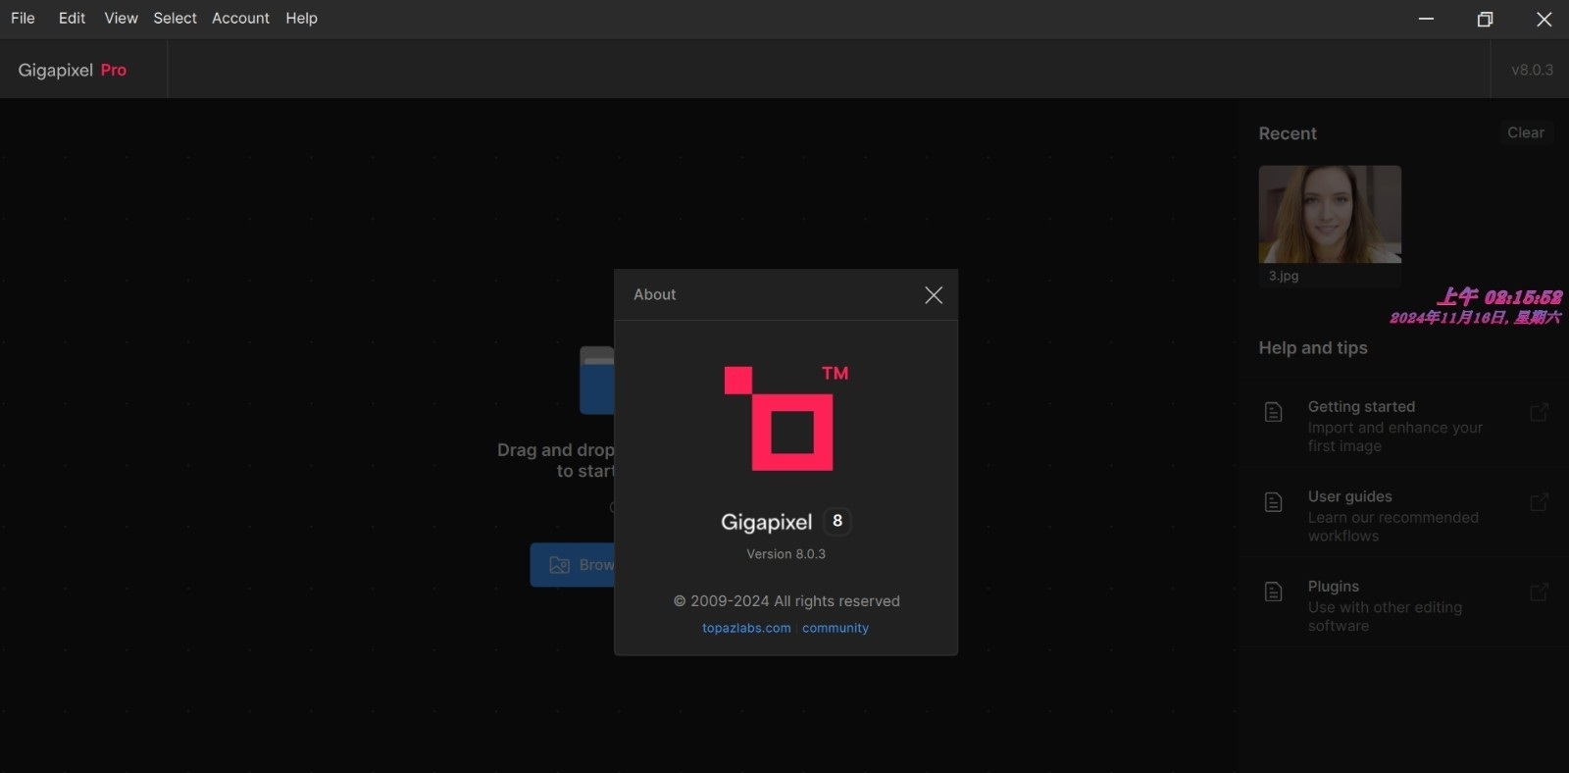Click the version 8 badge beside Gigapixel
Viewport: 1569px width, 773px height.
(x=836, y=521)
